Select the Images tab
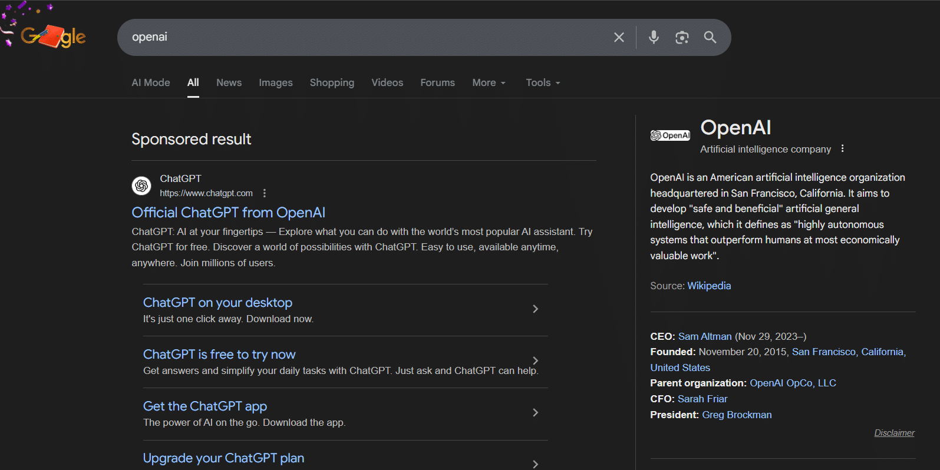Screen dimensions: 940x470 (276, 82)
